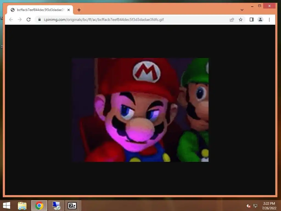Image resolution: width=281 pixels, height=211 pixels.
Task: Bookmark this tab with star
Action: (241, 20)
